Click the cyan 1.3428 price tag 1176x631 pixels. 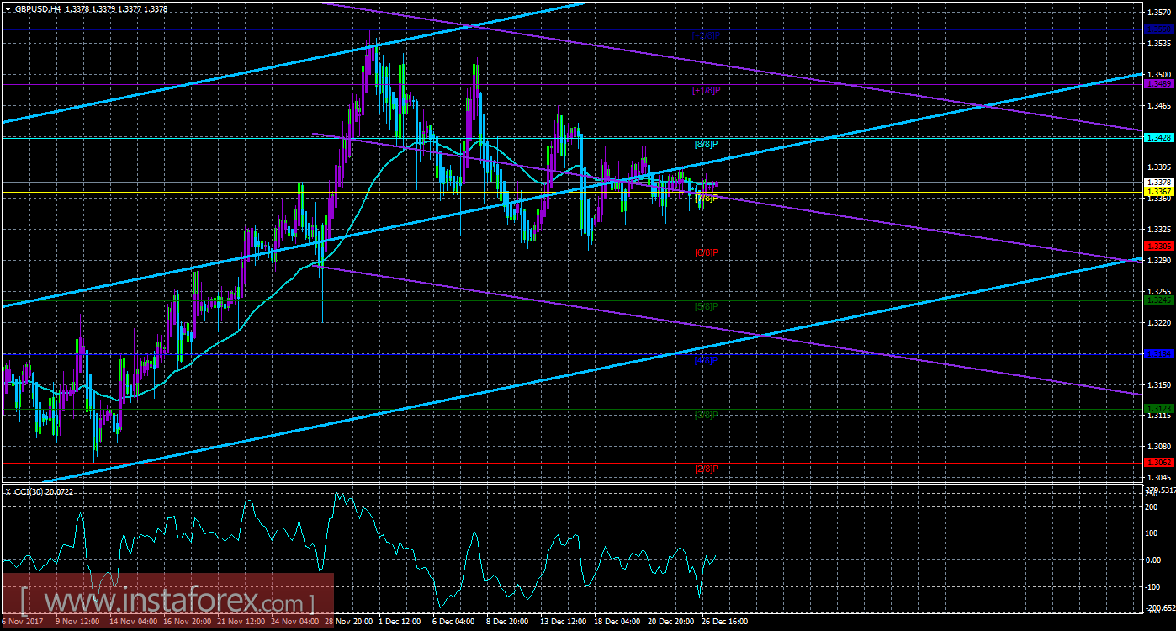1158,137
